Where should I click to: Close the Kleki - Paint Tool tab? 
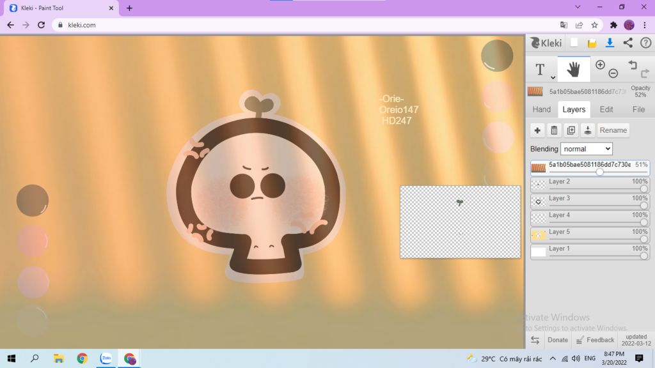point(111,8)
